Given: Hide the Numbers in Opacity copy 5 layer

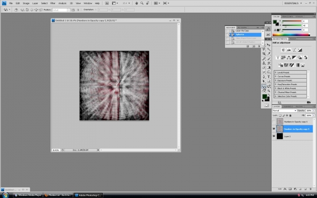Looking at the screenshot, I should pyautogui.click(x=274, y=129).
